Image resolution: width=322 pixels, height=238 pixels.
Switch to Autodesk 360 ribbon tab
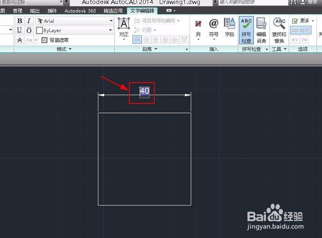80,11
